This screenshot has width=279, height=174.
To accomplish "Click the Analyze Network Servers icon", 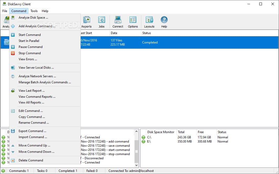I will tap(13, 76).
